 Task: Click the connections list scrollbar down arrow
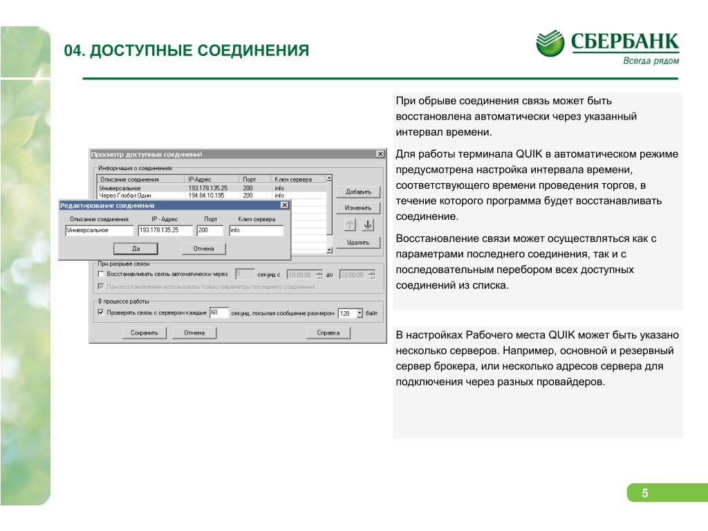pos(329,250)
